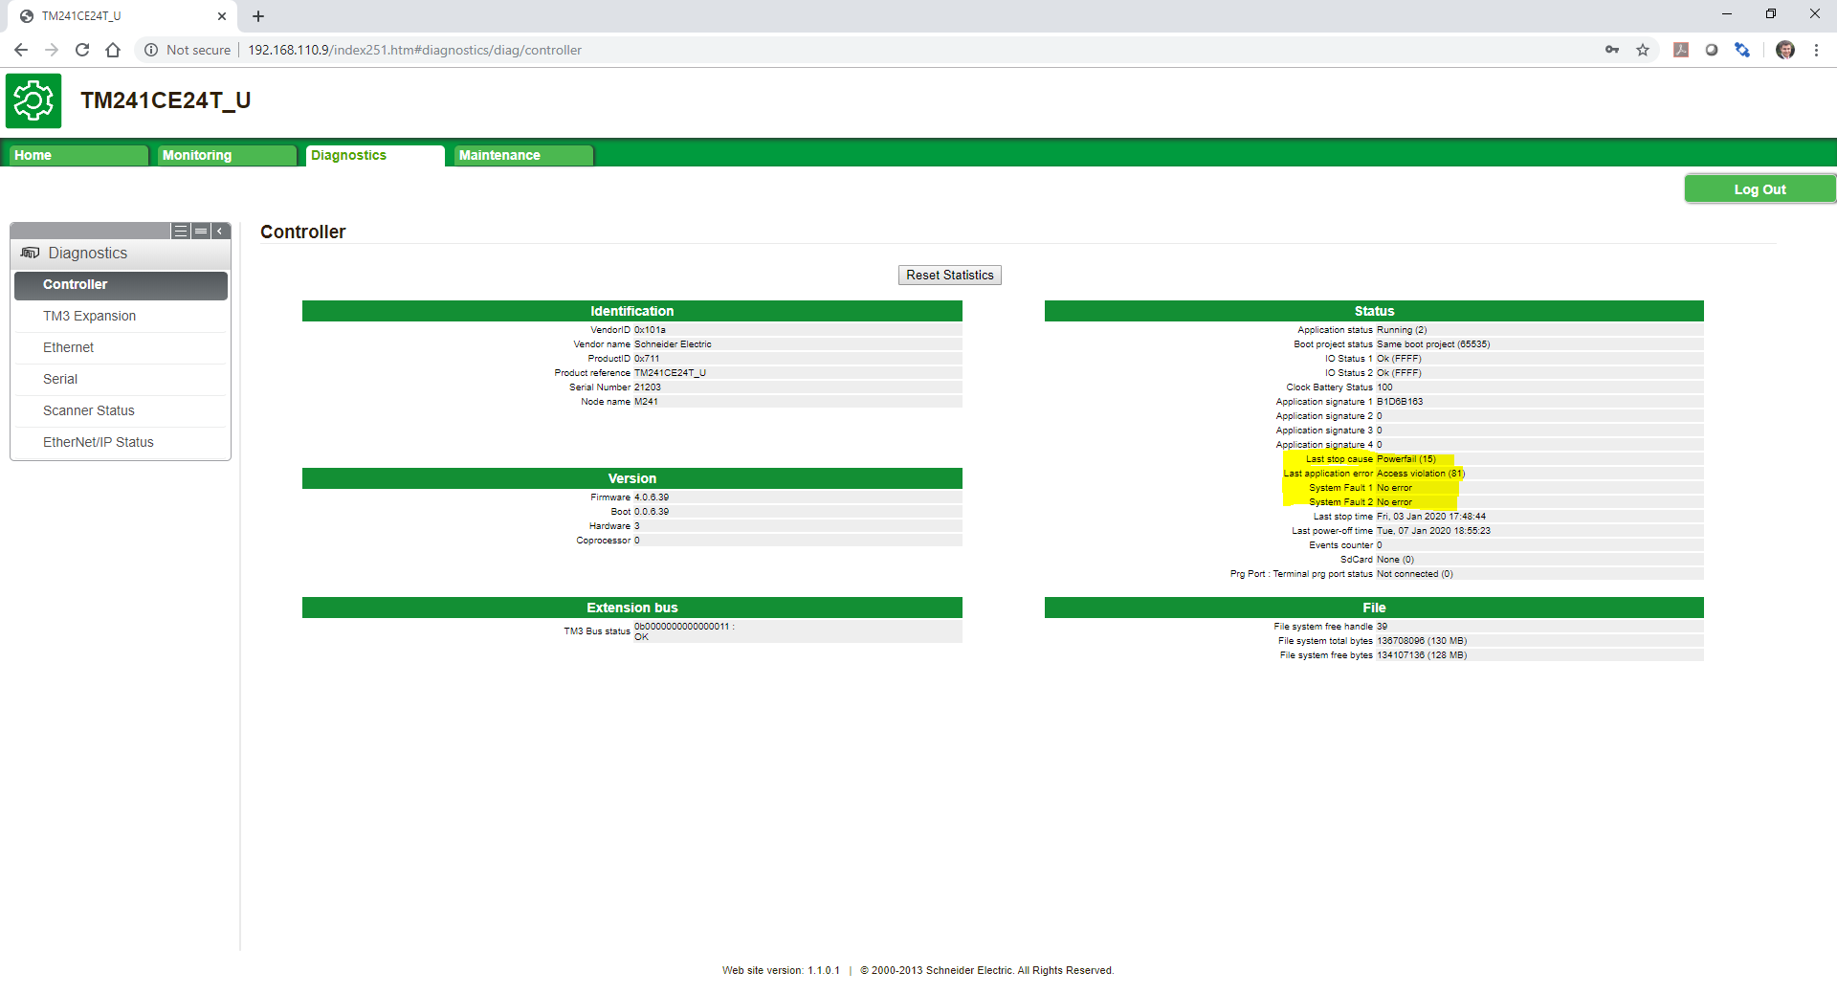Reload the current page
The width and height of the screenshot is (1837, 995).
(82, 50)
